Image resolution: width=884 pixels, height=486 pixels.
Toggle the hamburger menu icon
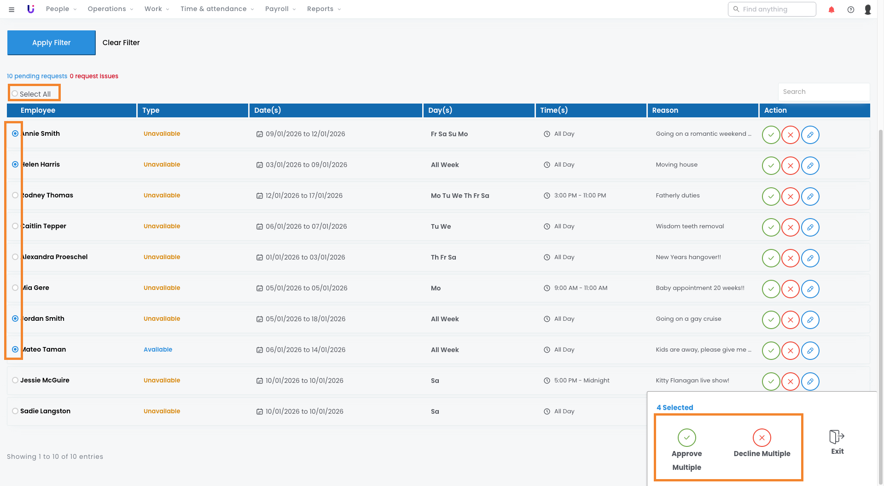(x=12, y=9)
